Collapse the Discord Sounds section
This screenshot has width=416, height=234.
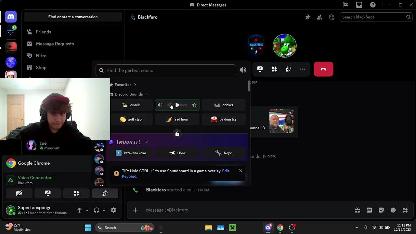[x=129, y=94]
